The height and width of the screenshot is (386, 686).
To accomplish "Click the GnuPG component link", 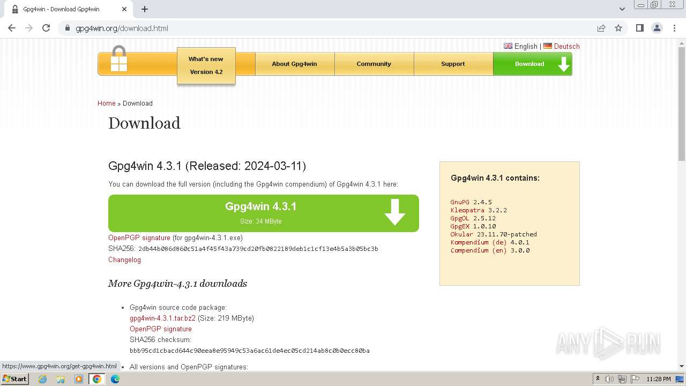I will tap(460, 202).
